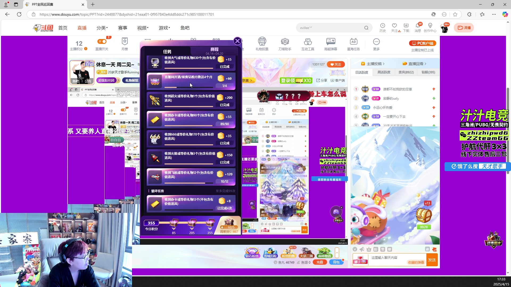Click the 粉 fan badge icon in chat toolbar
The image size is (511, 287).
click(376, 249)
